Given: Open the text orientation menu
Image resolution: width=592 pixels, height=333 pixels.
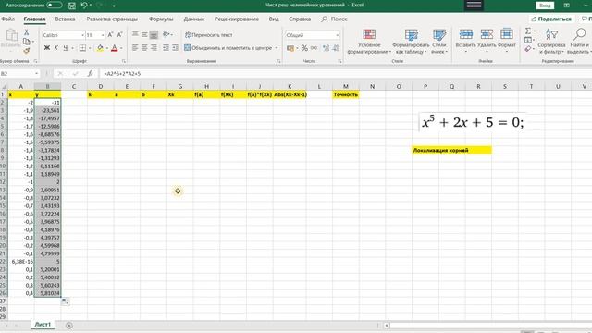Looking at the screenshot, I should click(166, 35).
